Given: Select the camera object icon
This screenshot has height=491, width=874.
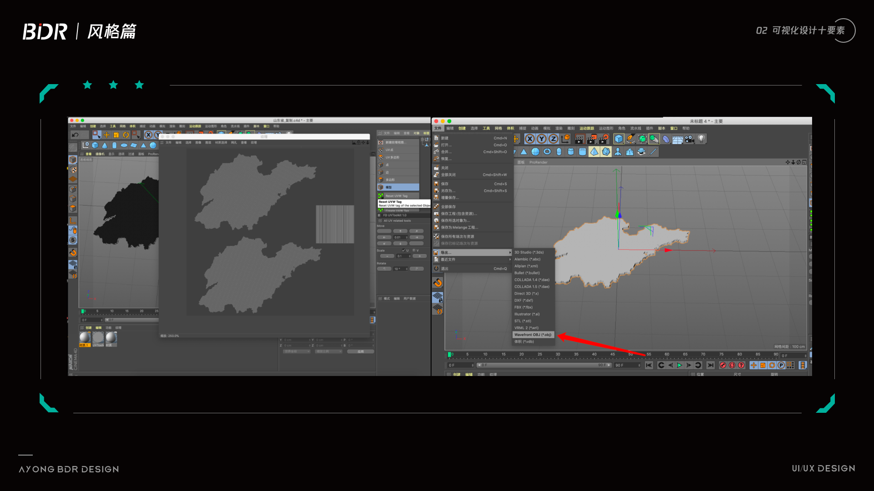Looking at the screenshot, I should [690, 139].
